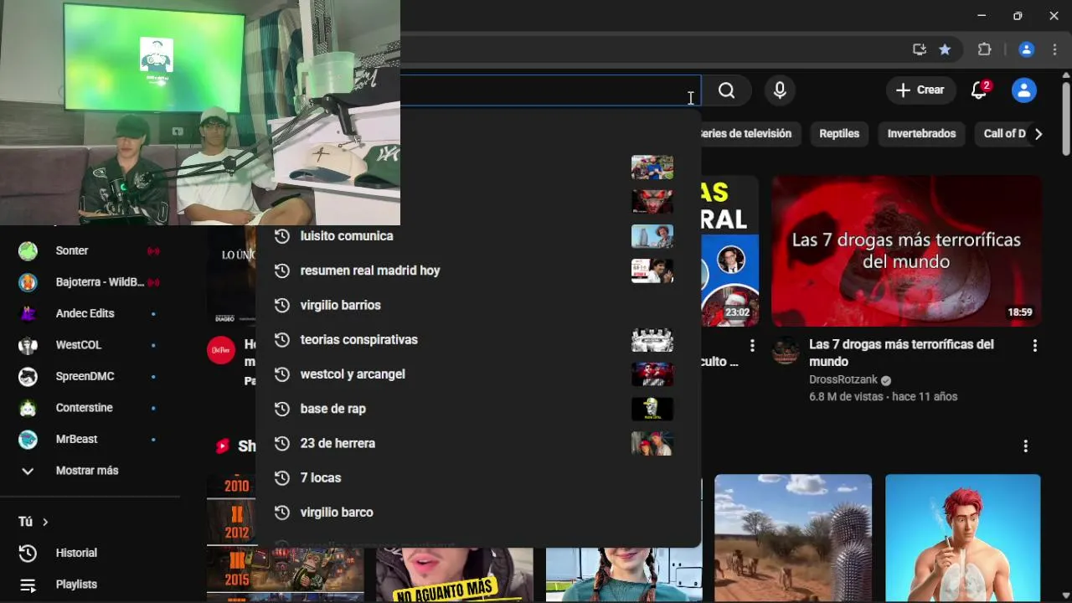Open Conterstine subscription channel
This screenshot has height=603, width=1072.
pos(90,408)
